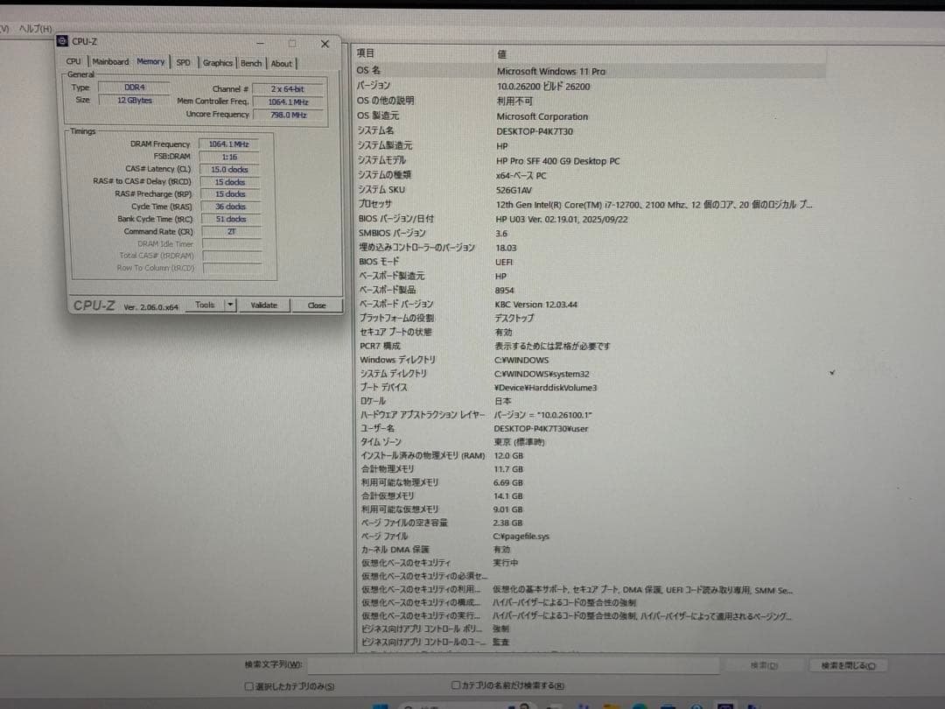Open the Start menu from the taskbar
Viewport: 945px width, 709px height.
[x=379, y=704]
